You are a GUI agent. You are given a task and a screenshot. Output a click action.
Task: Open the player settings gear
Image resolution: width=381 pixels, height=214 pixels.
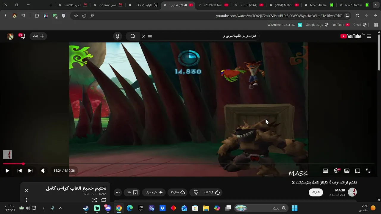(336, 171)
